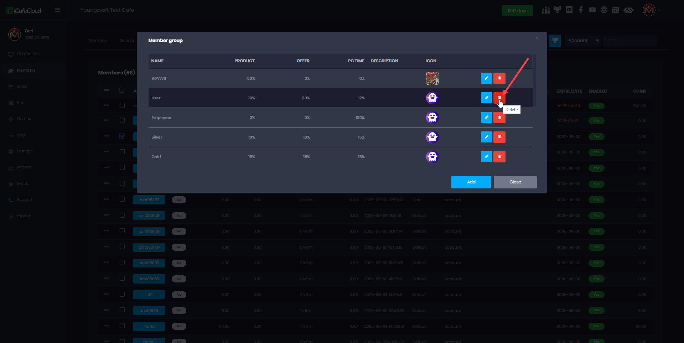Open the Discord icon in the header
The height and width of the screenshot is (343, 684).
569,10
